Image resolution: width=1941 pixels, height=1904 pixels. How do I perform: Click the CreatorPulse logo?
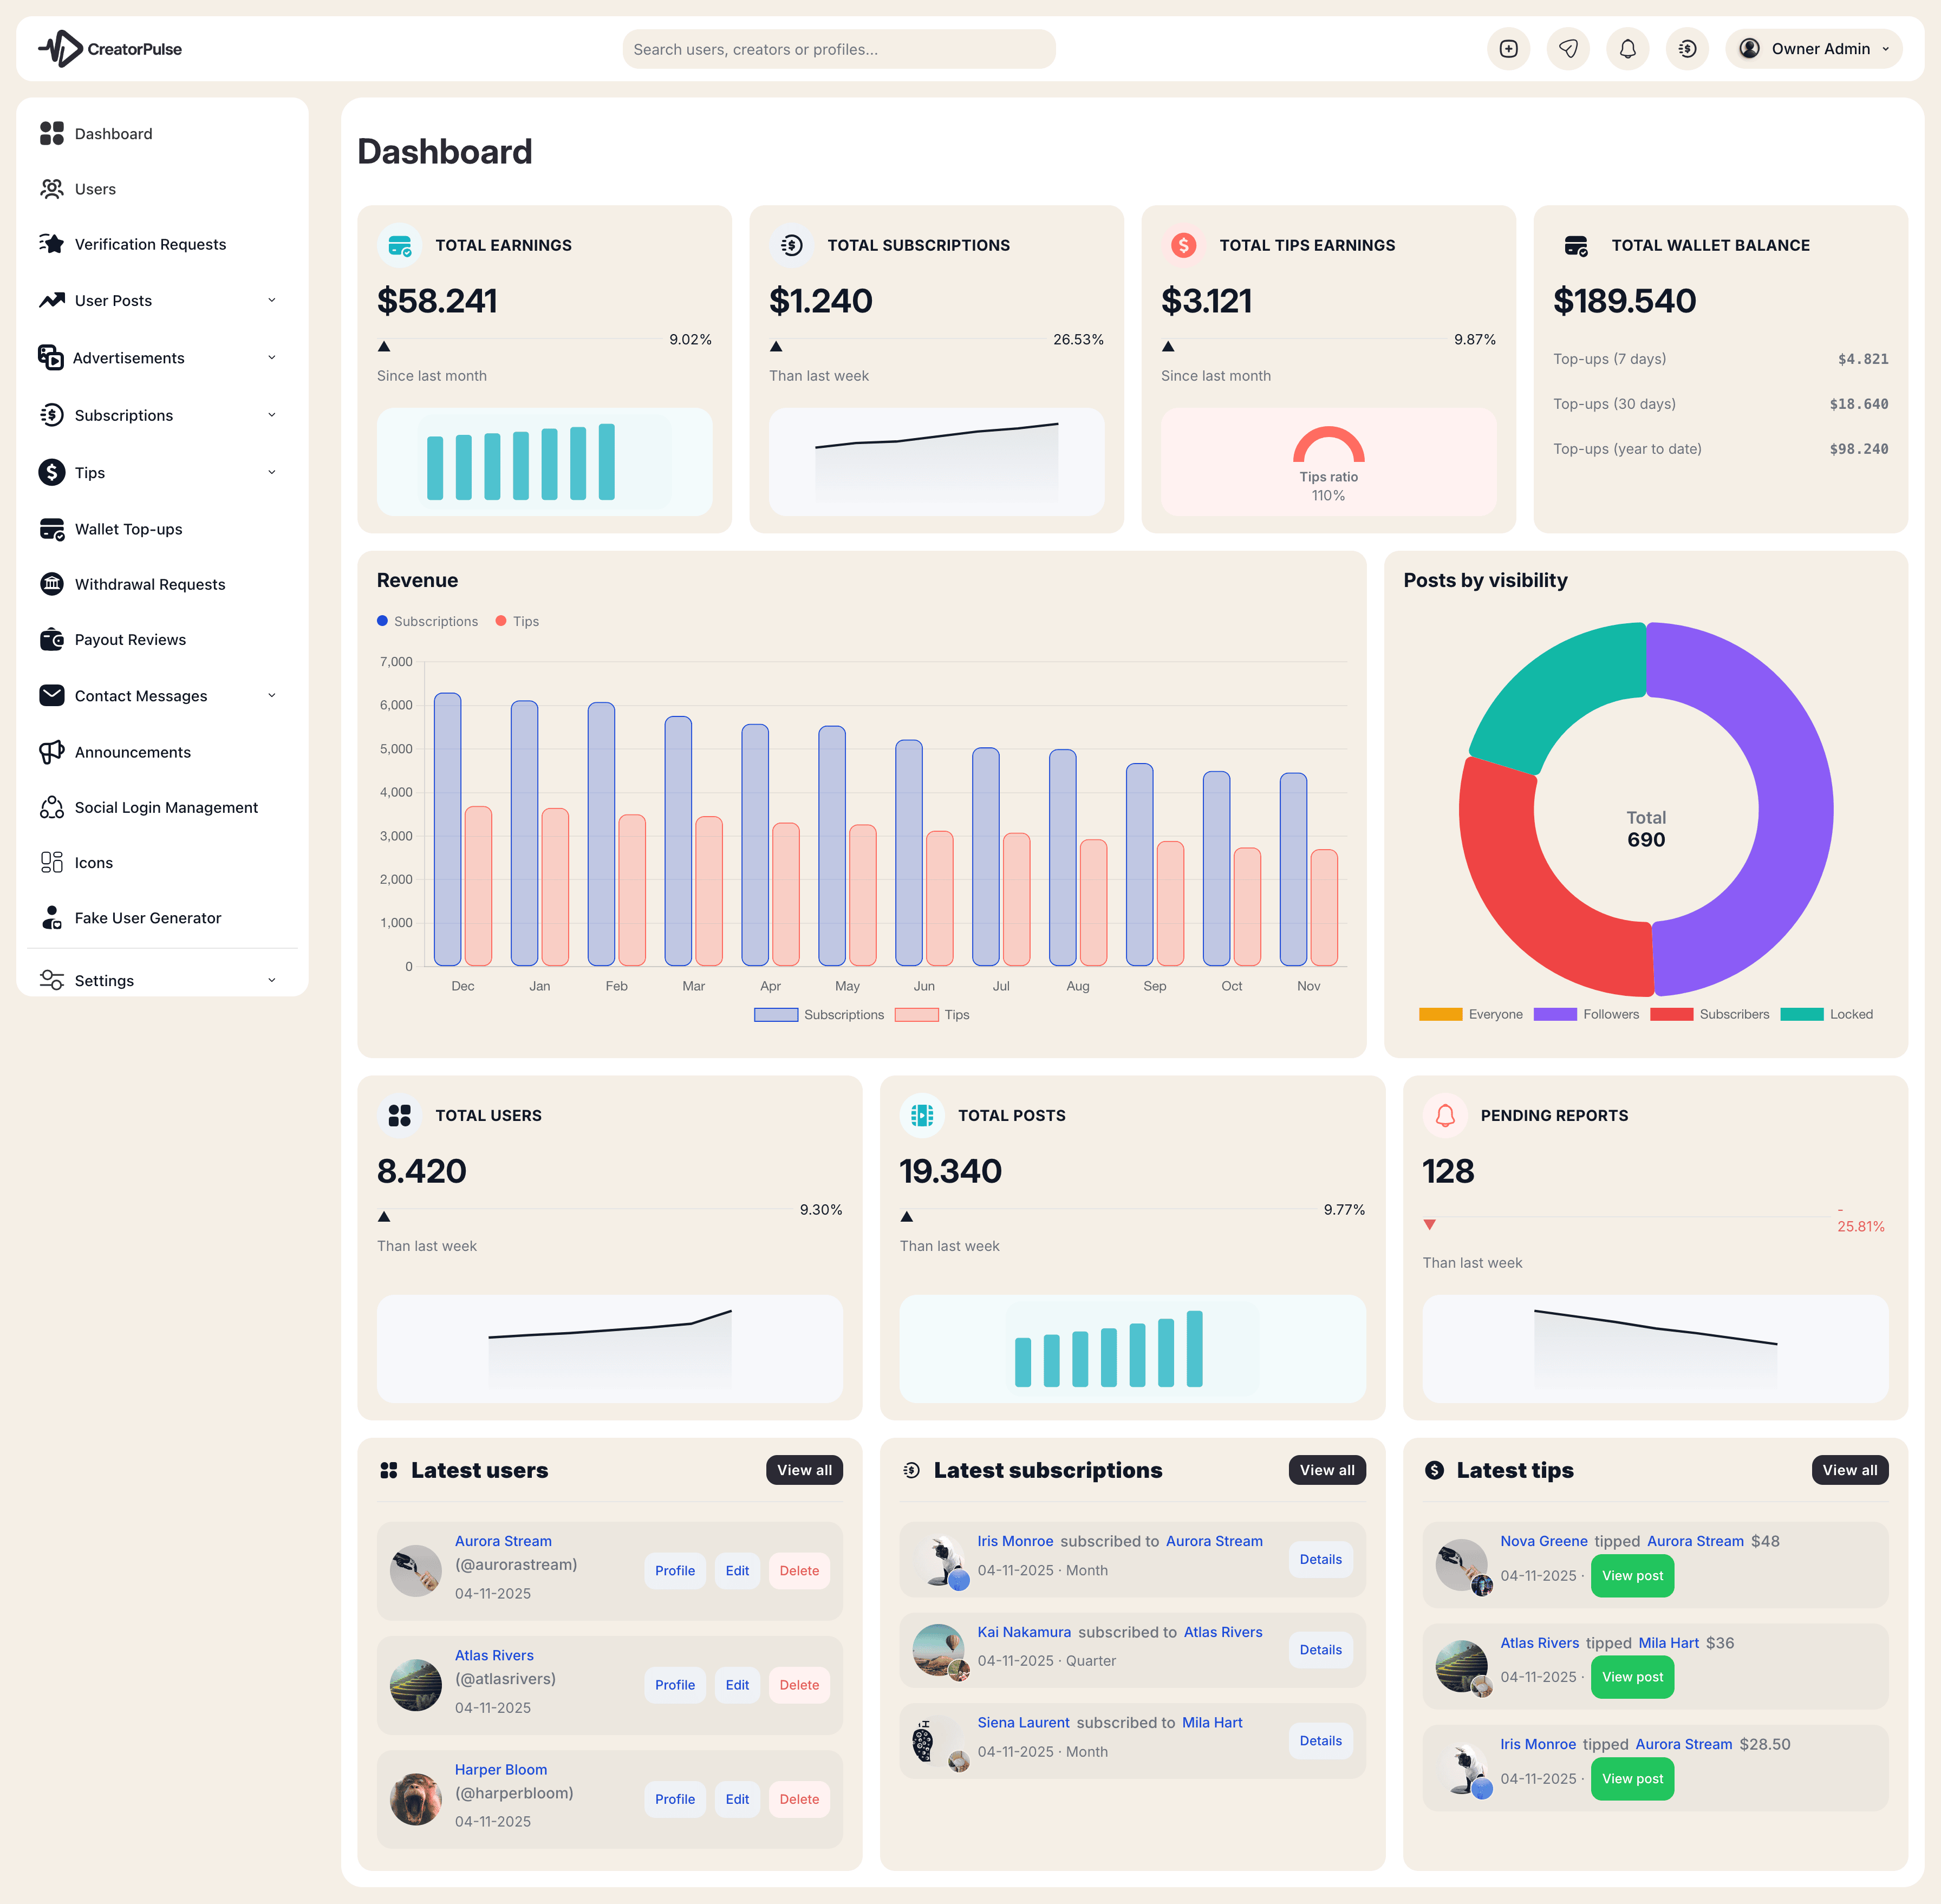pyautogui.click(x=111, y=49)
